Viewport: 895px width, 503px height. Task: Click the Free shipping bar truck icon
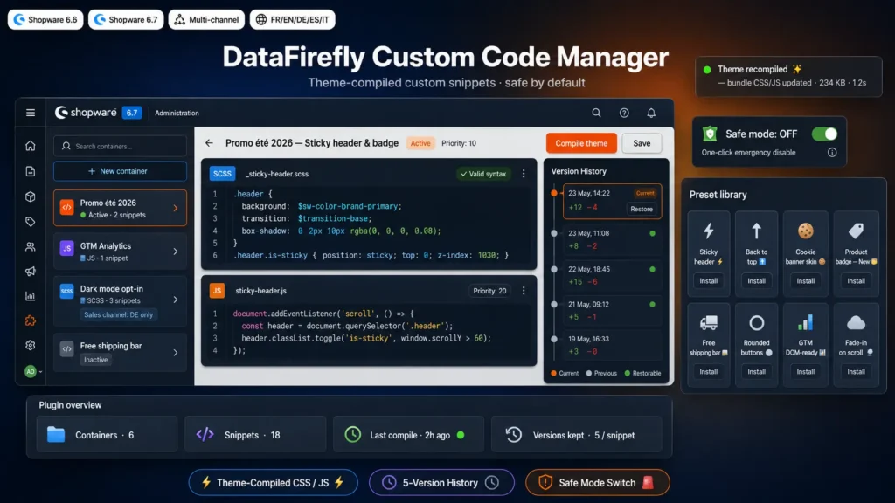click(708, 323)
